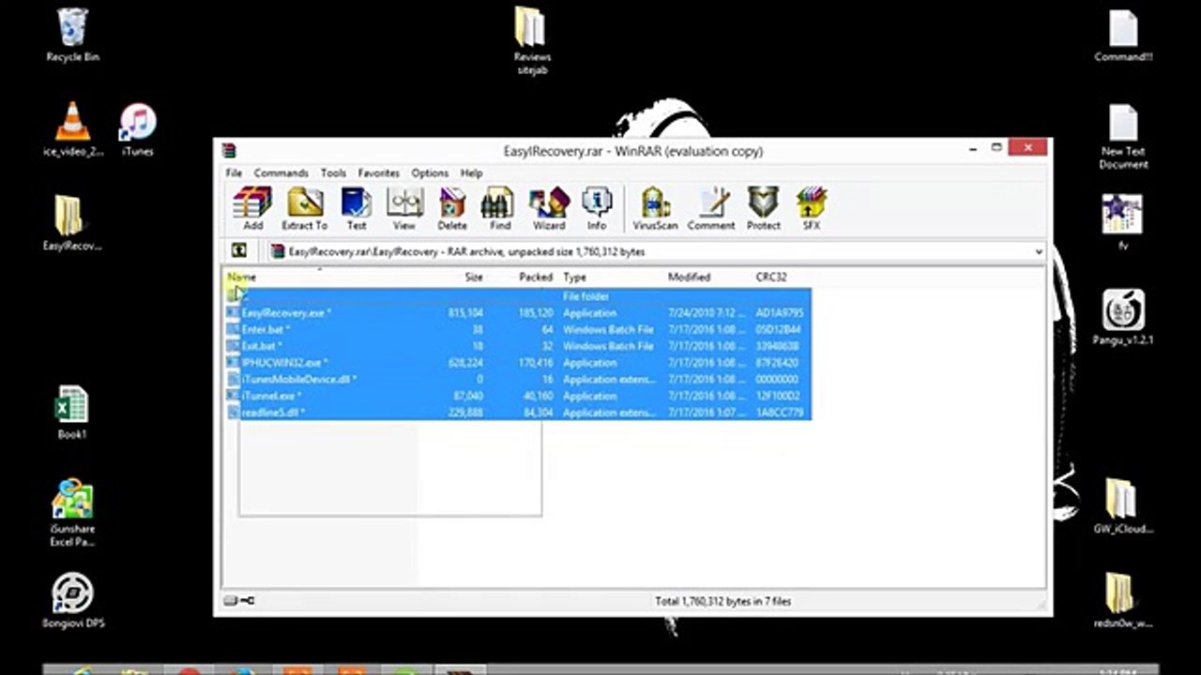Close the WinRAR window
The height and width of the screenshot is (675, 1201).
pos(1028,148)
